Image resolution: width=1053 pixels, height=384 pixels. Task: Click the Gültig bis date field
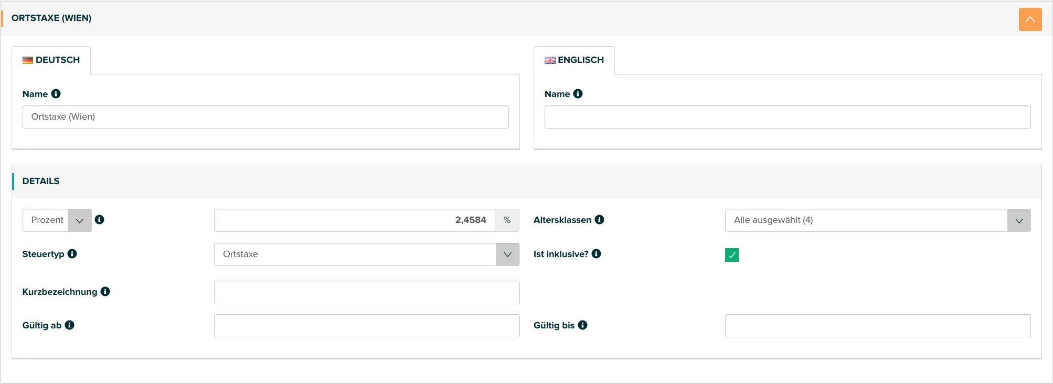click(x=878, y=326)
